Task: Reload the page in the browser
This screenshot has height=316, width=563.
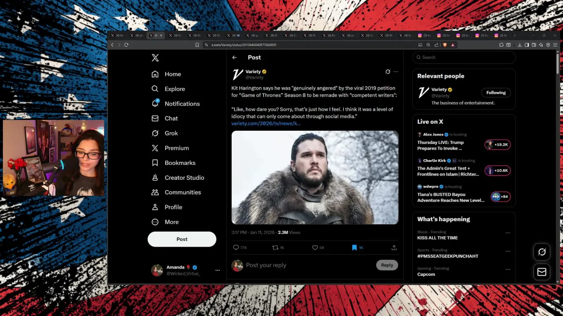Action: pyautogui.click(x=126, y=45)
